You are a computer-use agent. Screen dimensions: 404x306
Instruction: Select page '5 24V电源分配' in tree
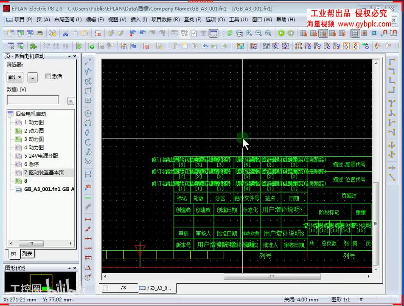click(x=41, y=156)
